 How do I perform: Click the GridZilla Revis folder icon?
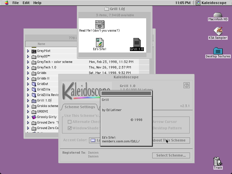tap(34, 95)
